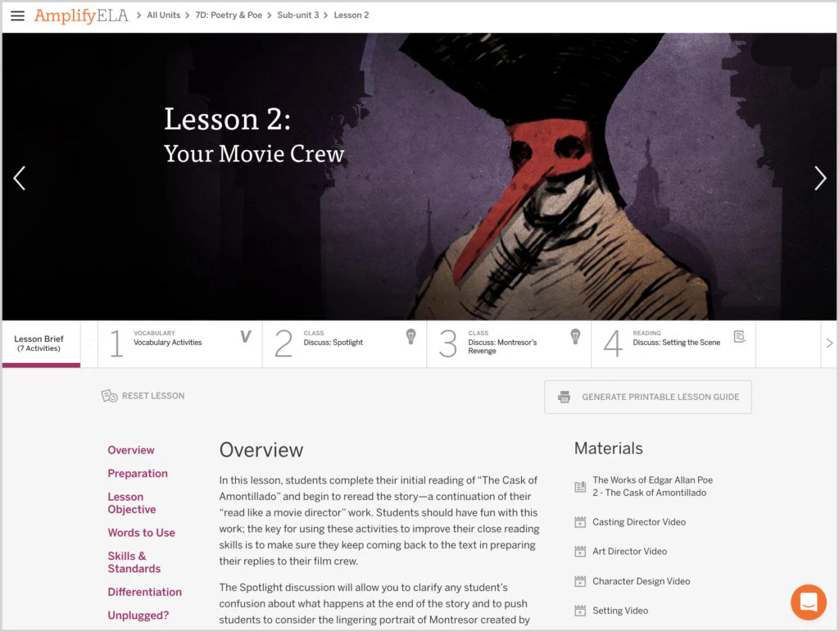Click the vocabulary V icon in activity 1
The width and height of the screenshot is (839, 632).
click(245, 337)
